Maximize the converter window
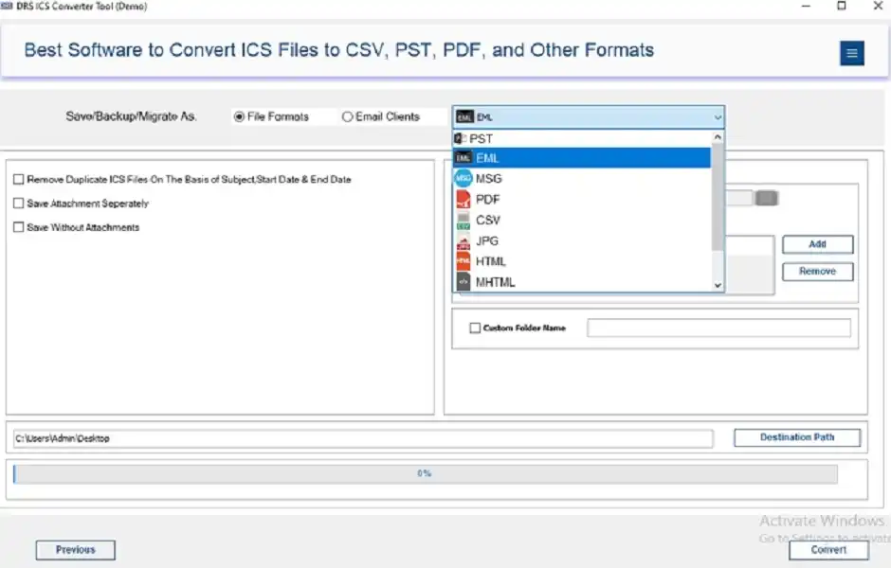 coord(842,6)
